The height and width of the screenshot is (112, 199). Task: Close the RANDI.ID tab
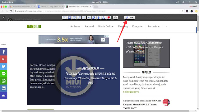tap(62, 7)
